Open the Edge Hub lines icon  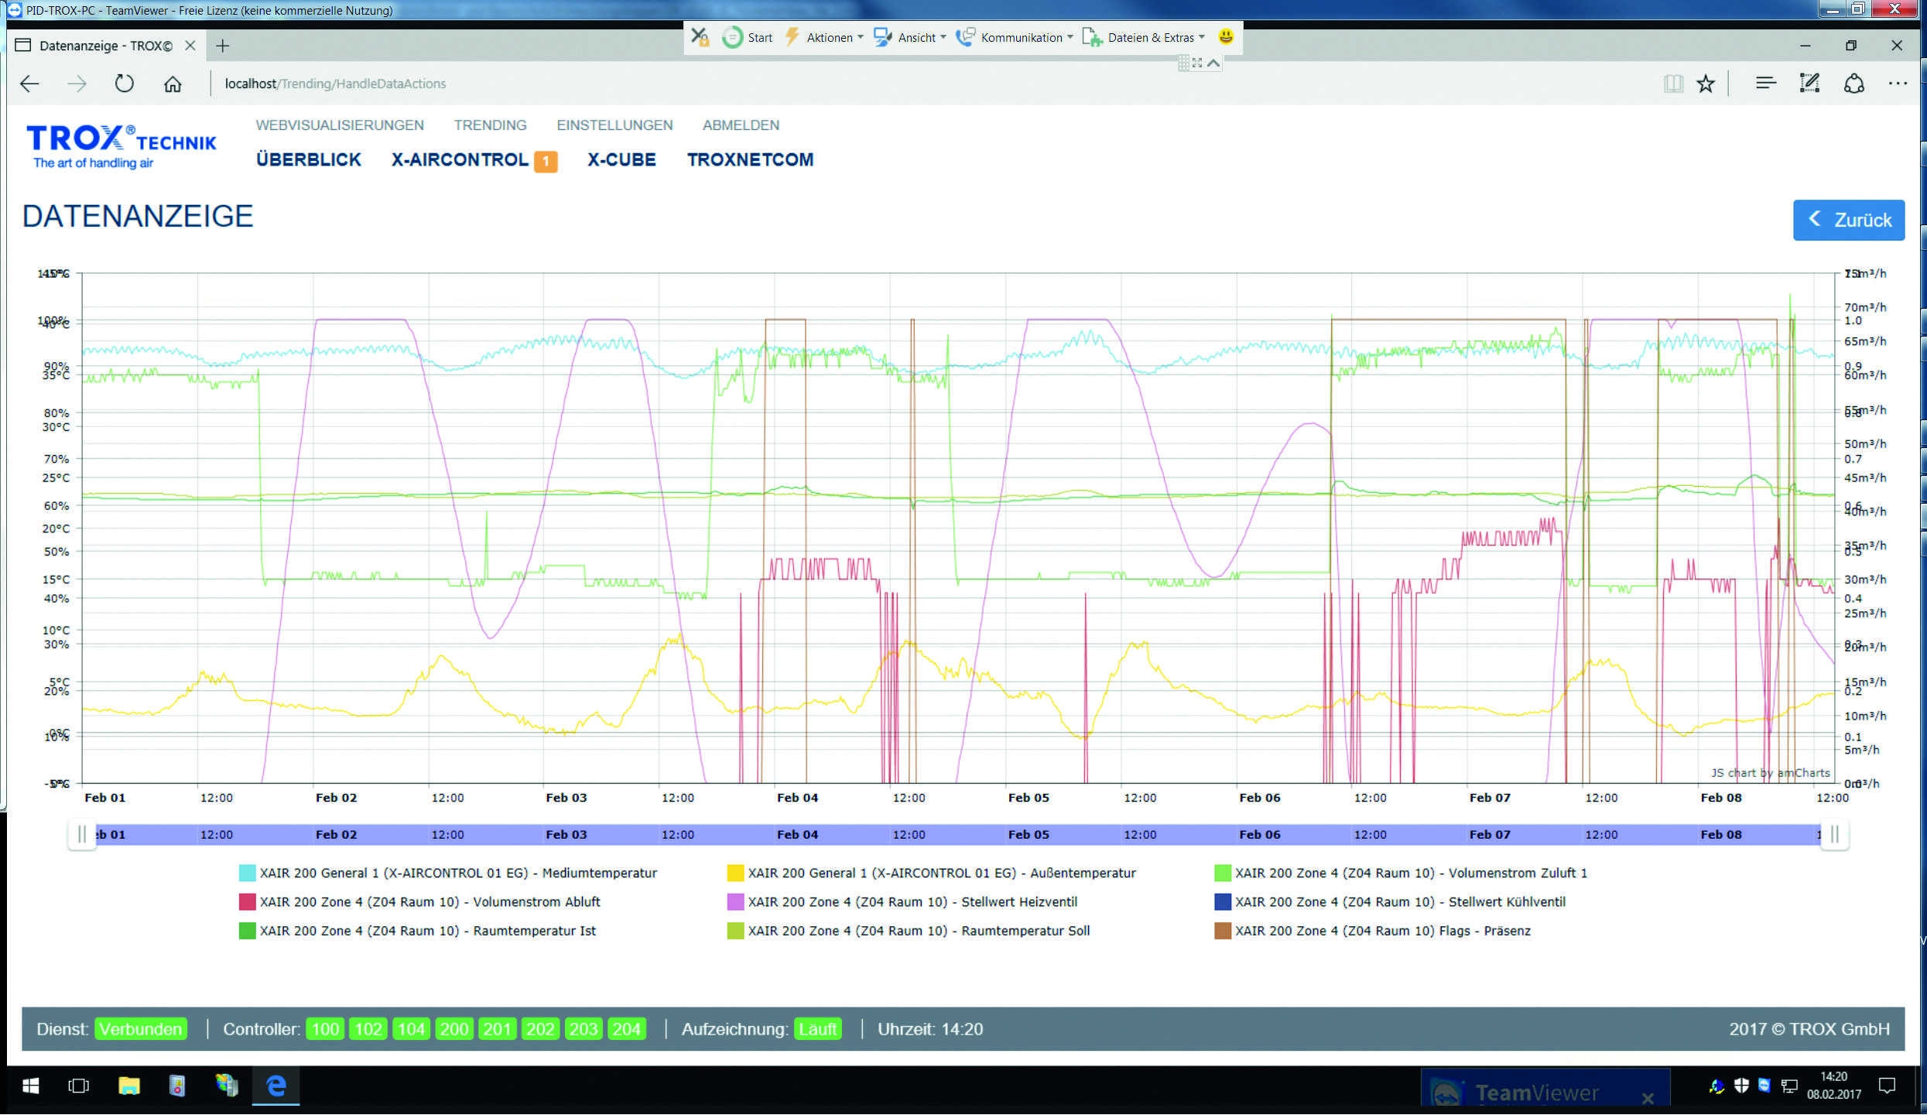[x=1765, y=84]
